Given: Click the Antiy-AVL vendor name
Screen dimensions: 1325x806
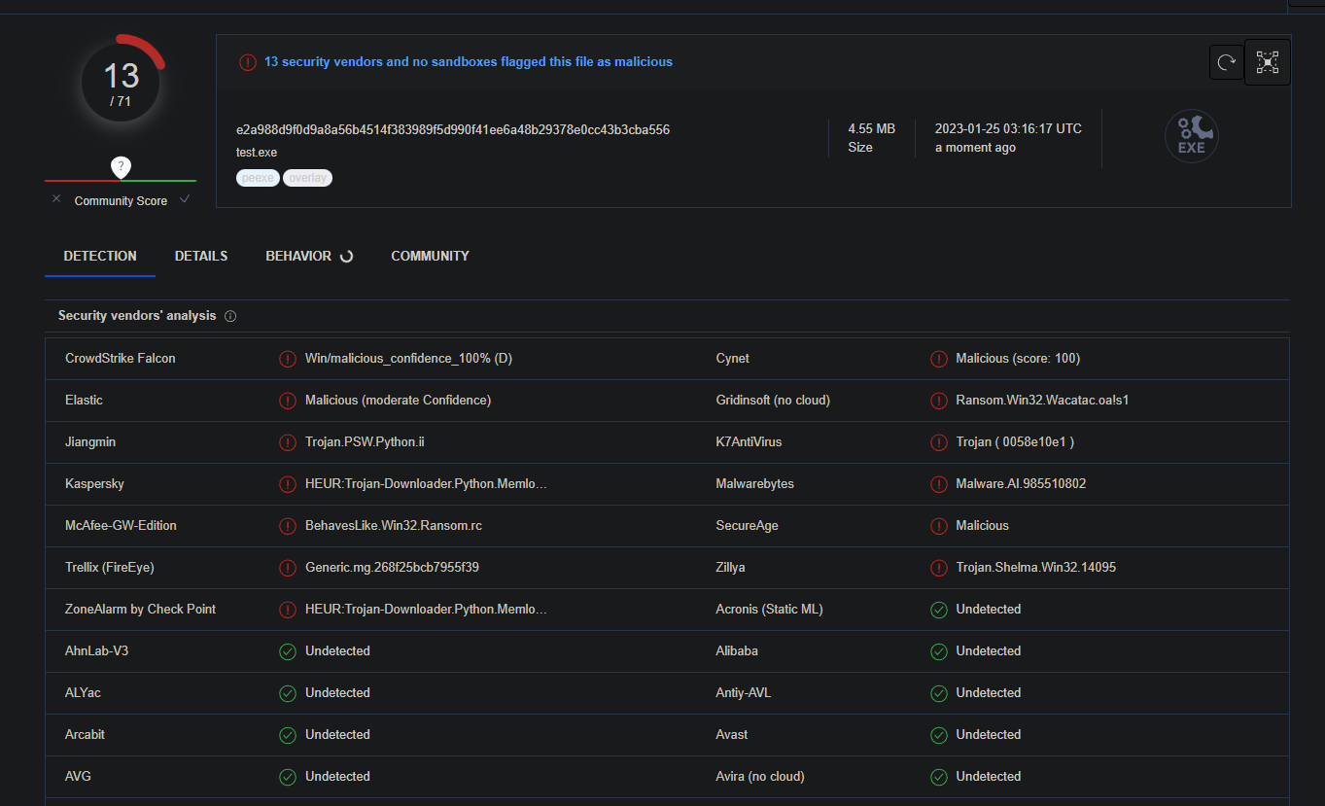Looking at the screenshot, I should 744,693.
